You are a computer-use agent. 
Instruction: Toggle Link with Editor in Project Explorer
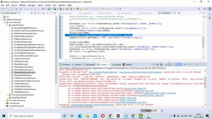[x=35, y=13]
